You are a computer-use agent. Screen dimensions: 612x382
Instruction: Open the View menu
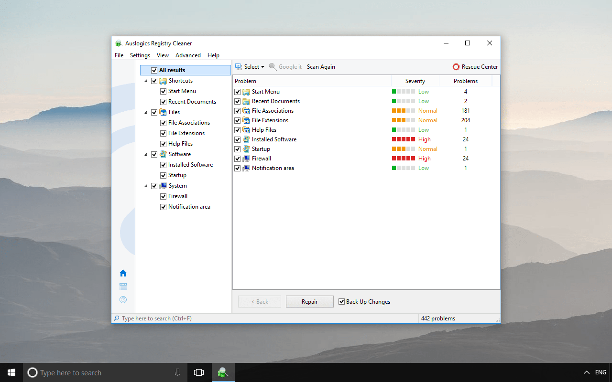pyautogui.click(x=163, y=55)
